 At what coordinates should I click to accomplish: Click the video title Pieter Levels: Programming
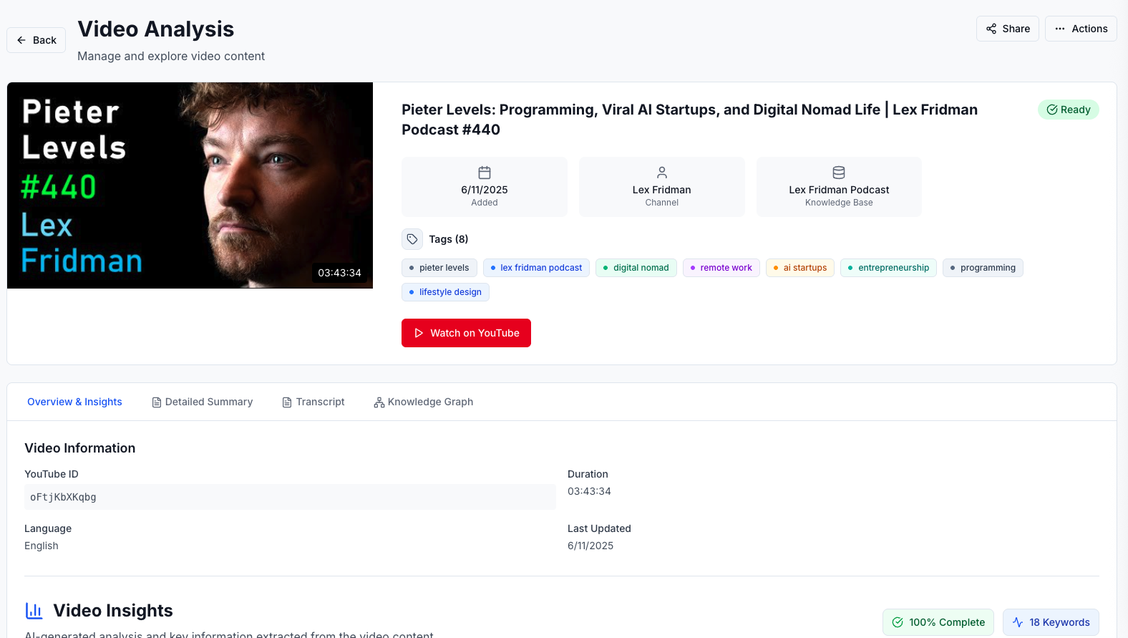(689, 120)
